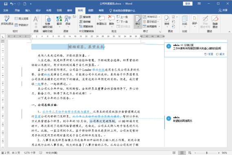Click the zoom slider handle
232x155 pixels.
(207, 153)
